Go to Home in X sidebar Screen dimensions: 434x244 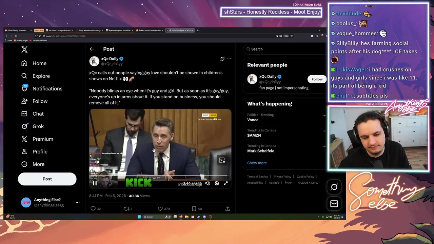coord(34,63)
